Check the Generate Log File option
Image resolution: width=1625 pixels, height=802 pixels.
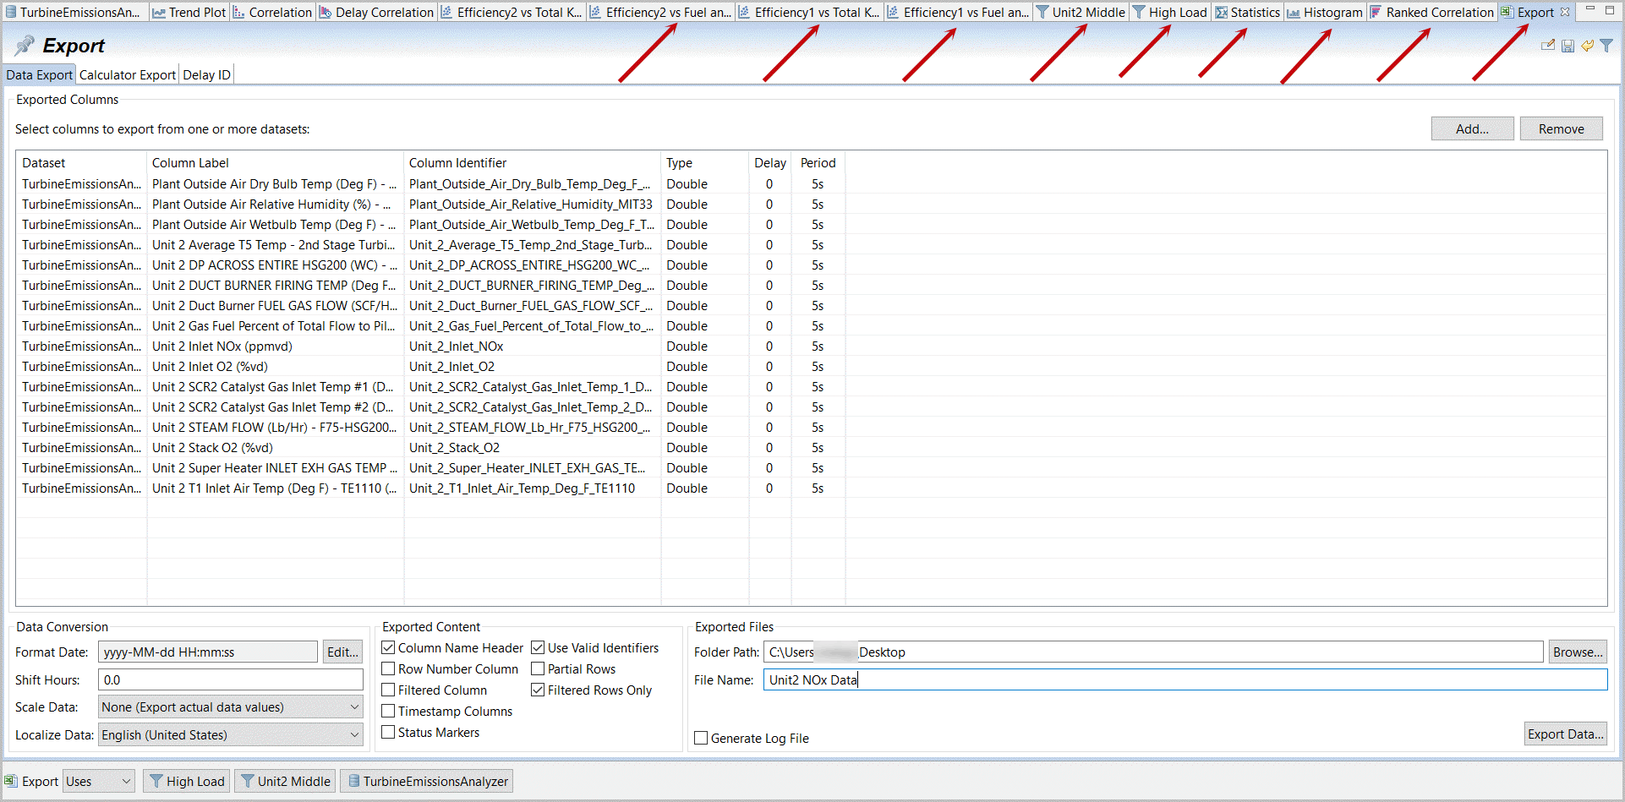tap(701, 738)
